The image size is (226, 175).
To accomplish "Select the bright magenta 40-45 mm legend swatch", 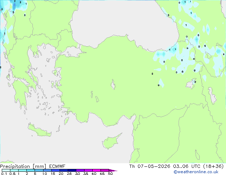I will click(x=97, y=170).
